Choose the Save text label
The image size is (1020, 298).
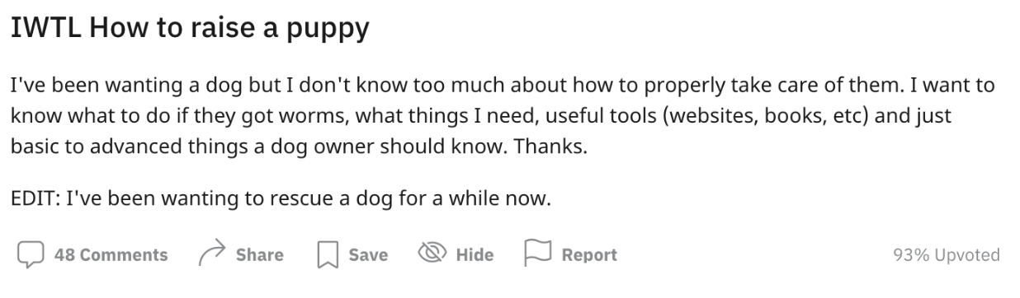coord(368,255)
